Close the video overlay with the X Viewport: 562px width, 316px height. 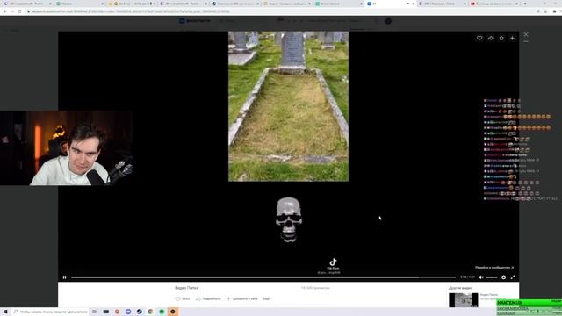point(526,34)
